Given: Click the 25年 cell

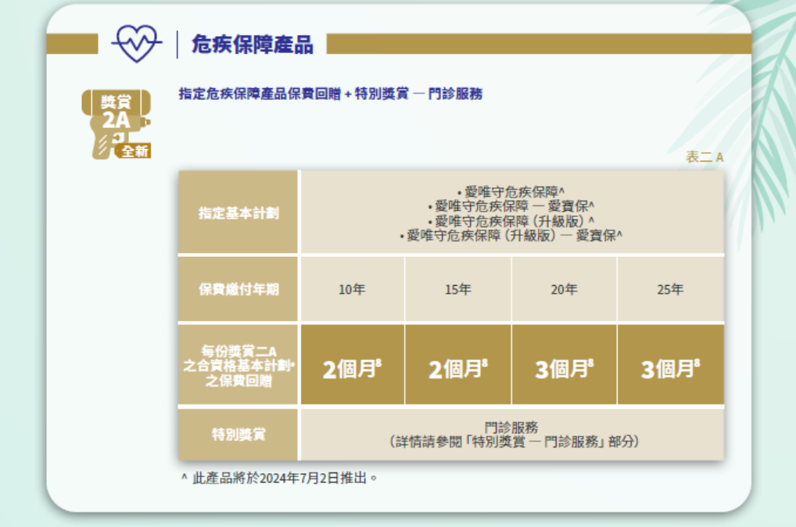Looking at the screenshot, I should [x=670, y=290].
